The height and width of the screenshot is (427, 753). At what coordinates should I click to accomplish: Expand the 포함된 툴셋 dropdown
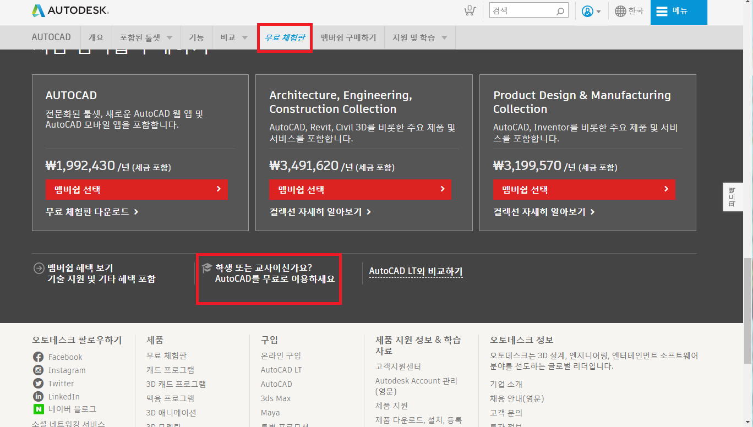click(170, 38)
